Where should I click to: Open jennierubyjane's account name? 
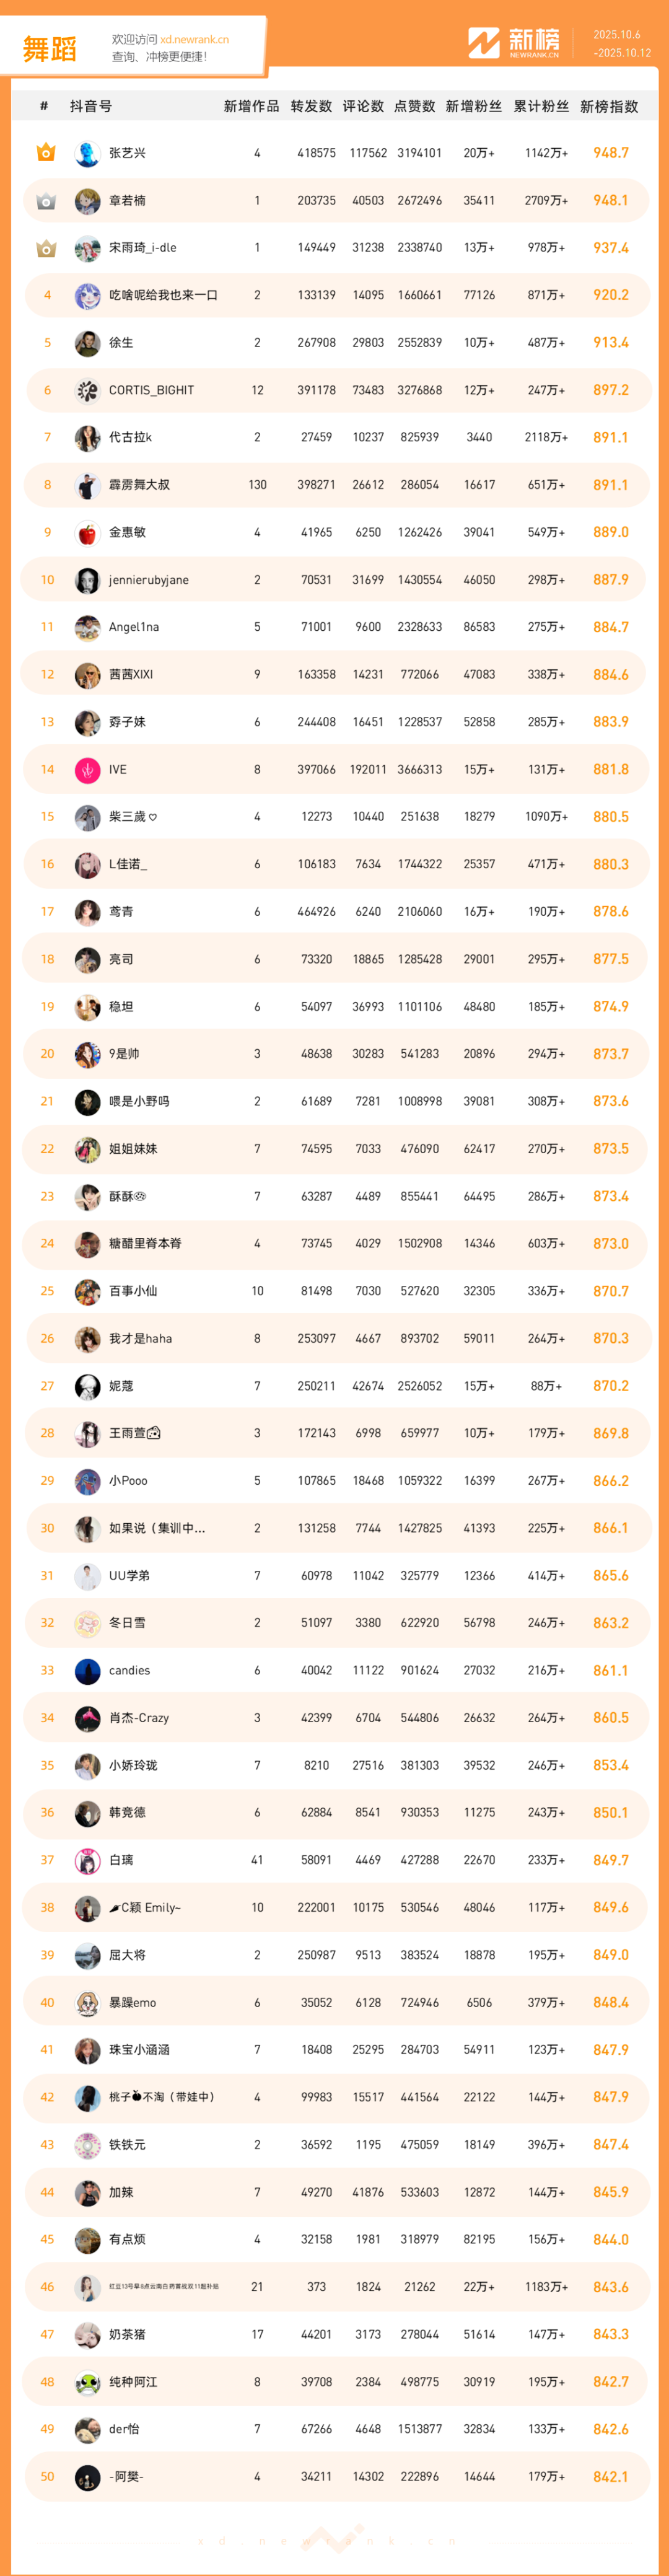pyautogui.click(x=148, y=580)
